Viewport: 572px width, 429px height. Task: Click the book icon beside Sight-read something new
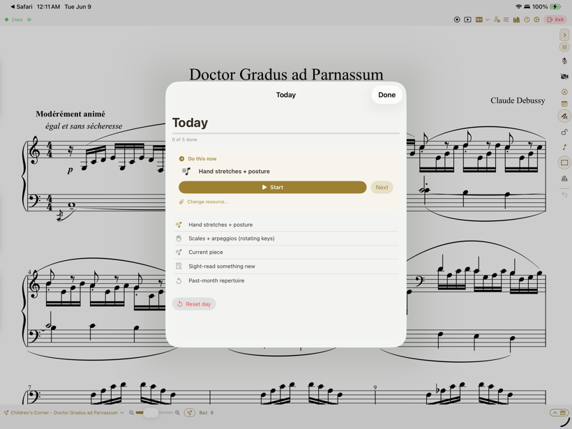pyautogui.click(x=179, y=266)
